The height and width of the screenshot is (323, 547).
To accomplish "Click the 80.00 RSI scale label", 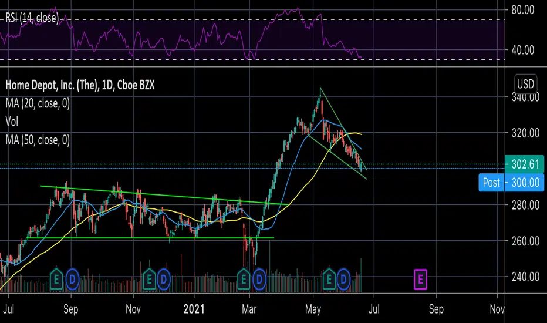I will pyautogui.click(x=522, y=10).
